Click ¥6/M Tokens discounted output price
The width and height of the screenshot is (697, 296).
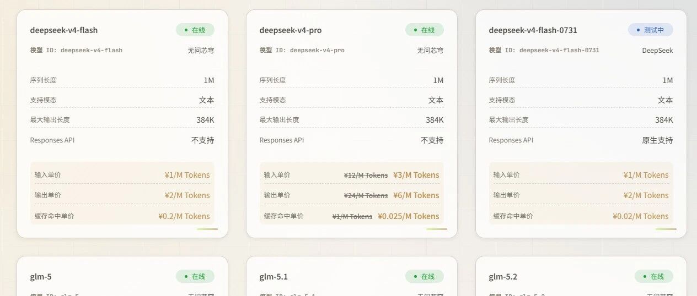click(x=416, y=195)
